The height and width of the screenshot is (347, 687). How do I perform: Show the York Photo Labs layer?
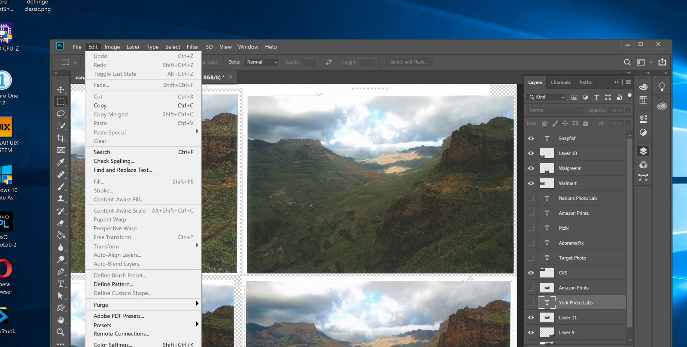(x=531, y=303)
